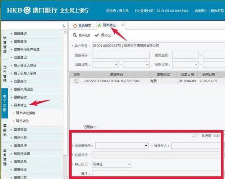Click the 2020-01-09 date cell
225x179 pixels.
[208, 81]
